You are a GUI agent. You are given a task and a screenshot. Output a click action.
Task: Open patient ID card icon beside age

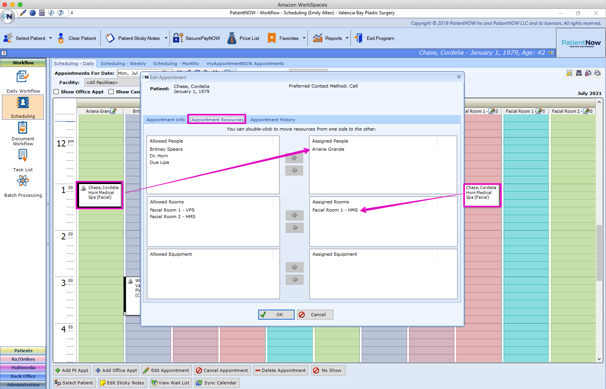point(551,53)
